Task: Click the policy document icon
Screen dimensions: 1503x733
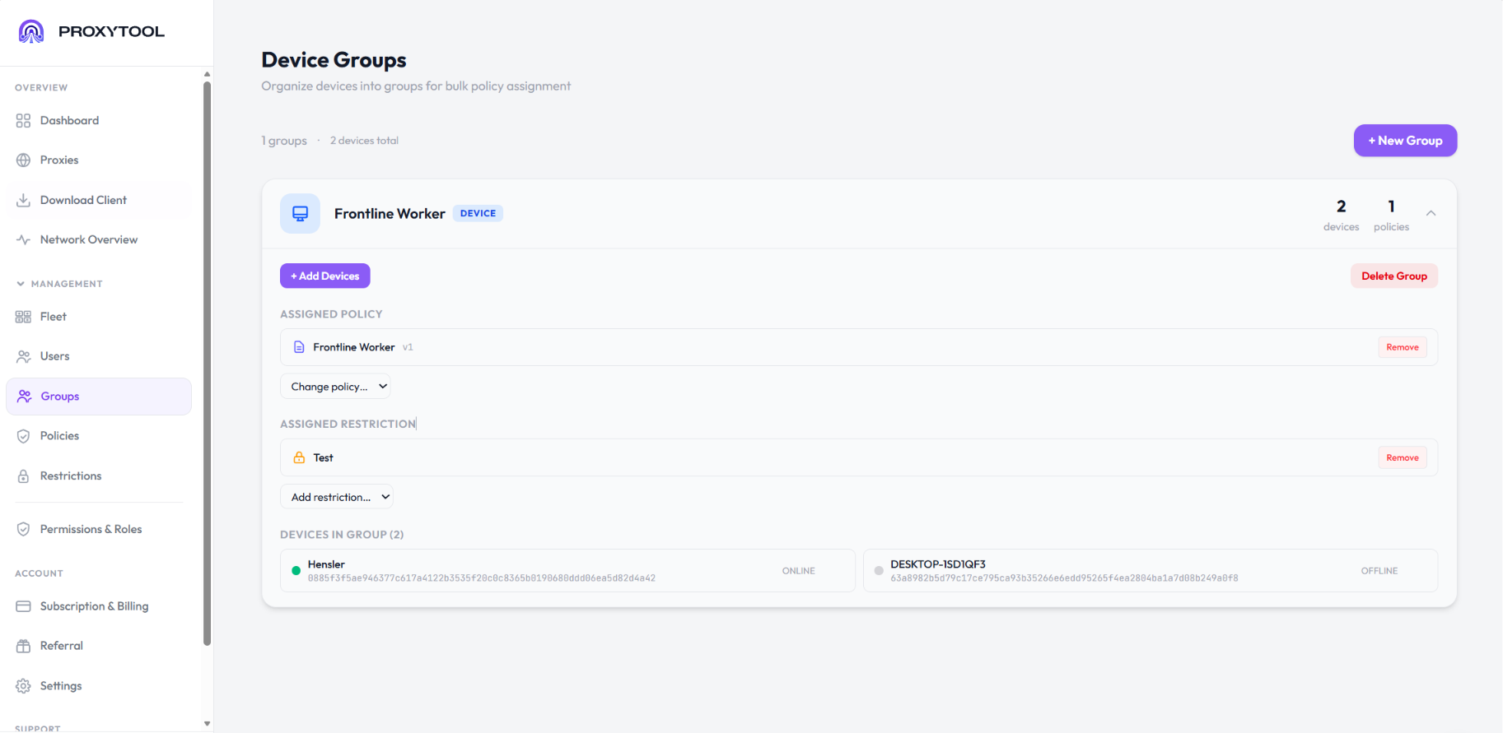Action: click(x=299, y=347)
